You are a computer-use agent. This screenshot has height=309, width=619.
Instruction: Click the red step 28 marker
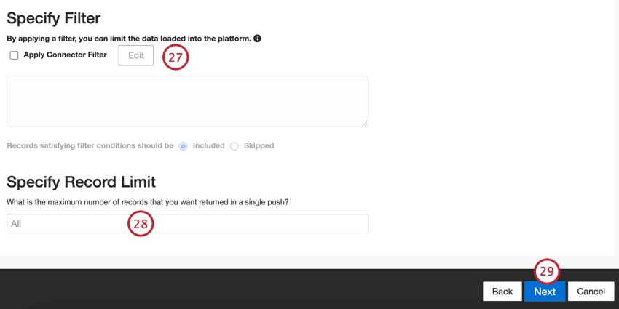click(x=141, y=224)
